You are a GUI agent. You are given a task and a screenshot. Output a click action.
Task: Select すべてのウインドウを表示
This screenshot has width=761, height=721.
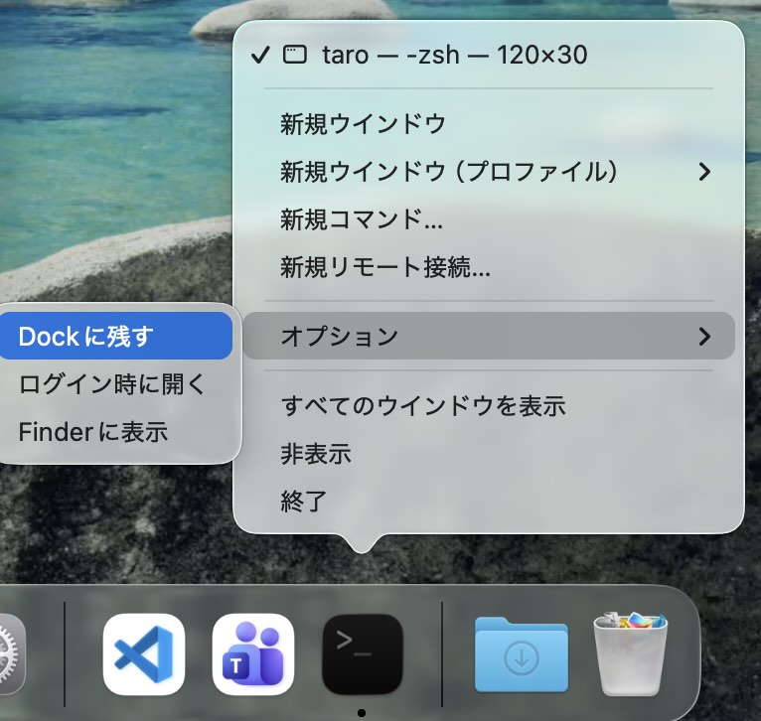click(489, 405)
